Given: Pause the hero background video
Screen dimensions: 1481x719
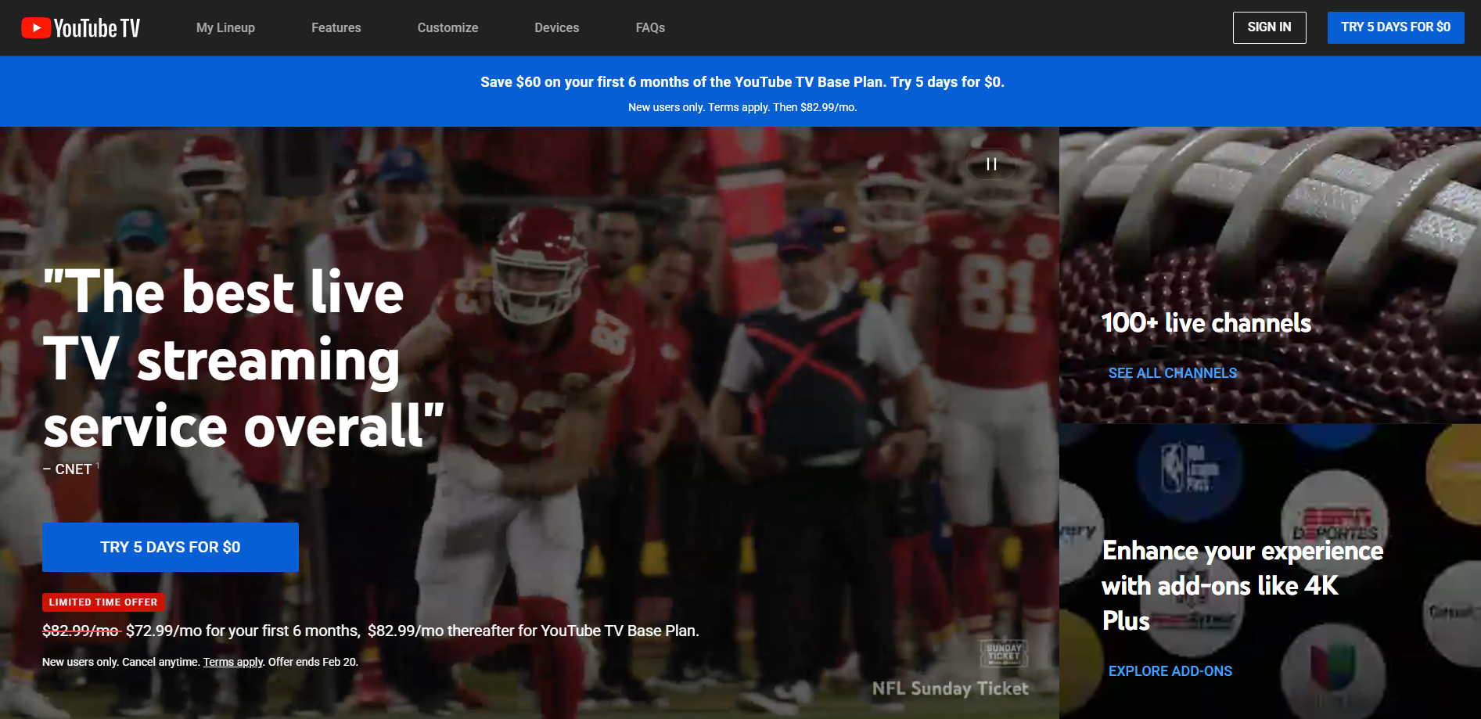Looking at the screenshot, I should [991, 164].
